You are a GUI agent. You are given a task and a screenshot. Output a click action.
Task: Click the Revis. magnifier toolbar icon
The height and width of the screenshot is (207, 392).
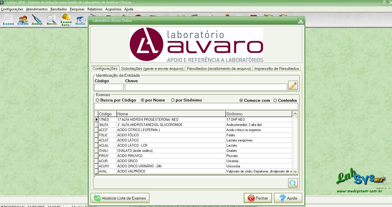(x=52, y=20)
